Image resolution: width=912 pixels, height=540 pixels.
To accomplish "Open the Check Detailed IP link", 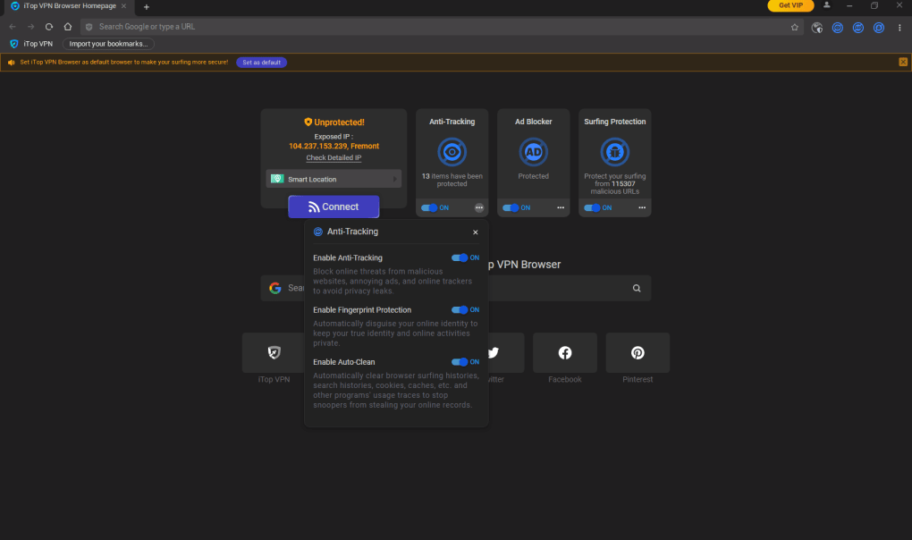I will point(334,157).
